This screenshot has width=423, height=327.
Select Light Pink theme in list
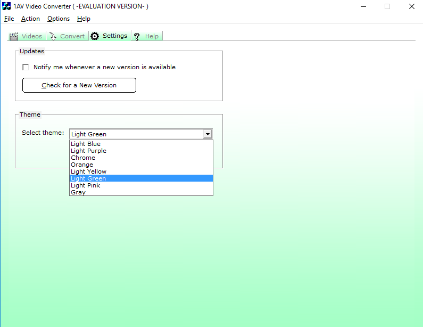tap(141, 185)
